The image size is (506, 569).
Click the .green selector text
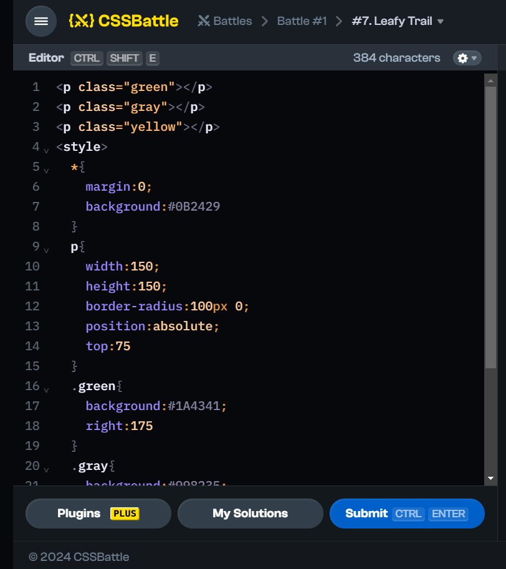click(93, 386)
